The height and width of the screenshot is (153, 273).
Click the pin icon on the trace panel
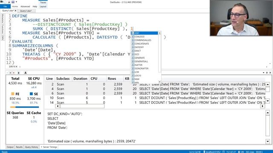pos(267,73)
